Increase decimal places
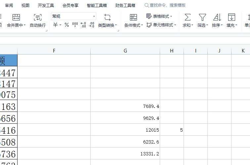 coord(83,25)
